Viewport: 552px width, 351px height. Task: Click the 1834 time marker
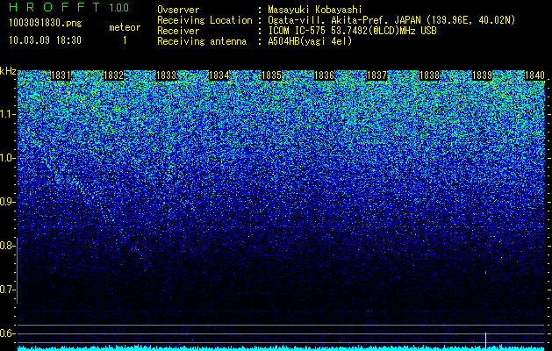coord(219,75)
